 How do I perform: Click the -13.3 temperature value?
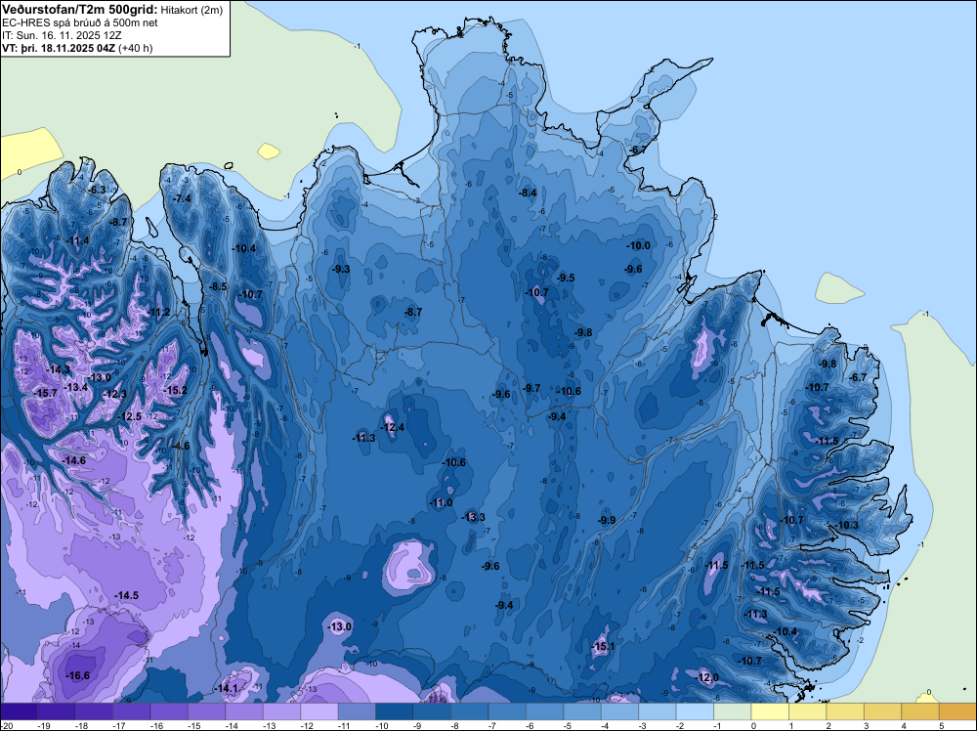[x=474, y=517]
